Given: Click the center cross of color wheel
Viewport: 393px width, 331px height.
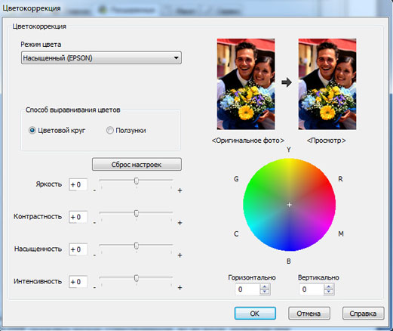Looking at the screenshot, I should (290, 205).
